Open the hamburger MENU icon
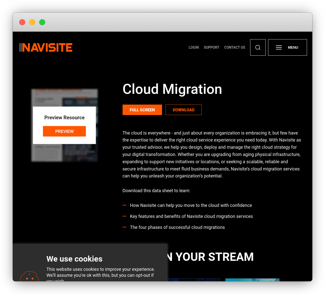The width and height of the screenshot is (325, 294). point(279,47)
